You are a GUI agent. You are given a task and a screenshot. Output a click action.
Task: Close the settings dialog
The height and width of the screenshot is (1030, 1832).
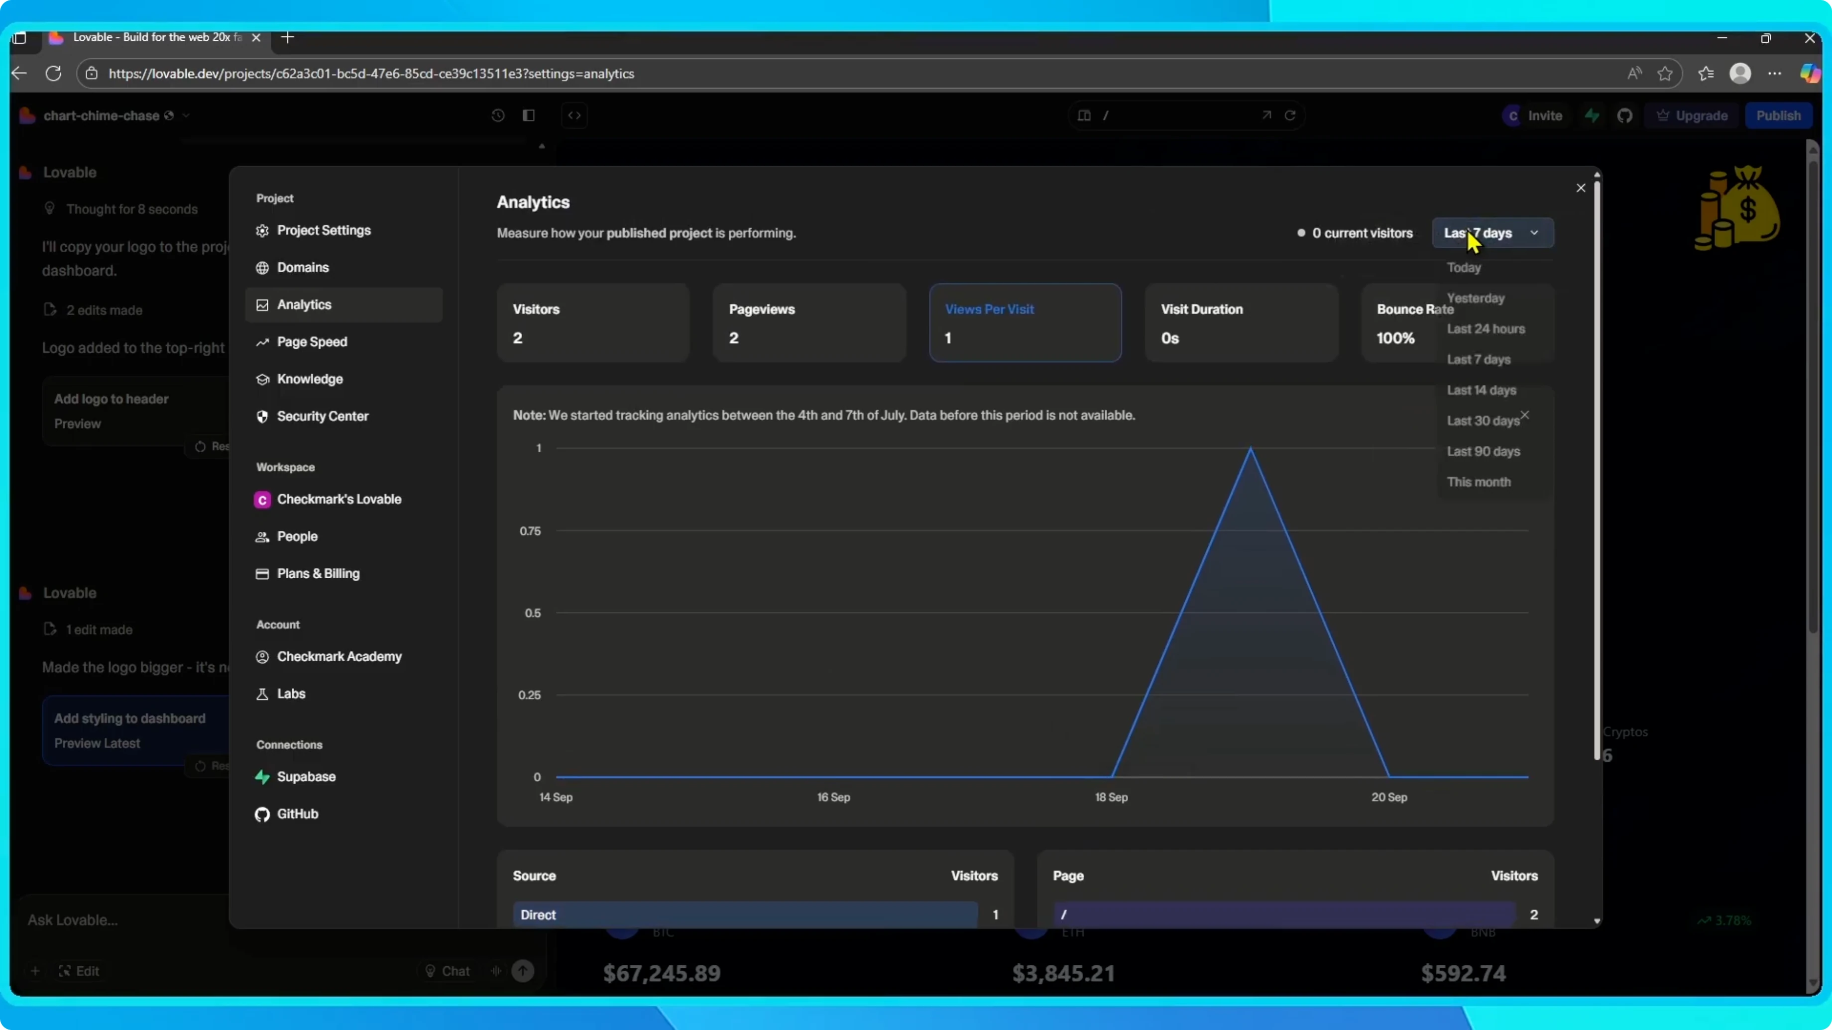click(1580, 188)
